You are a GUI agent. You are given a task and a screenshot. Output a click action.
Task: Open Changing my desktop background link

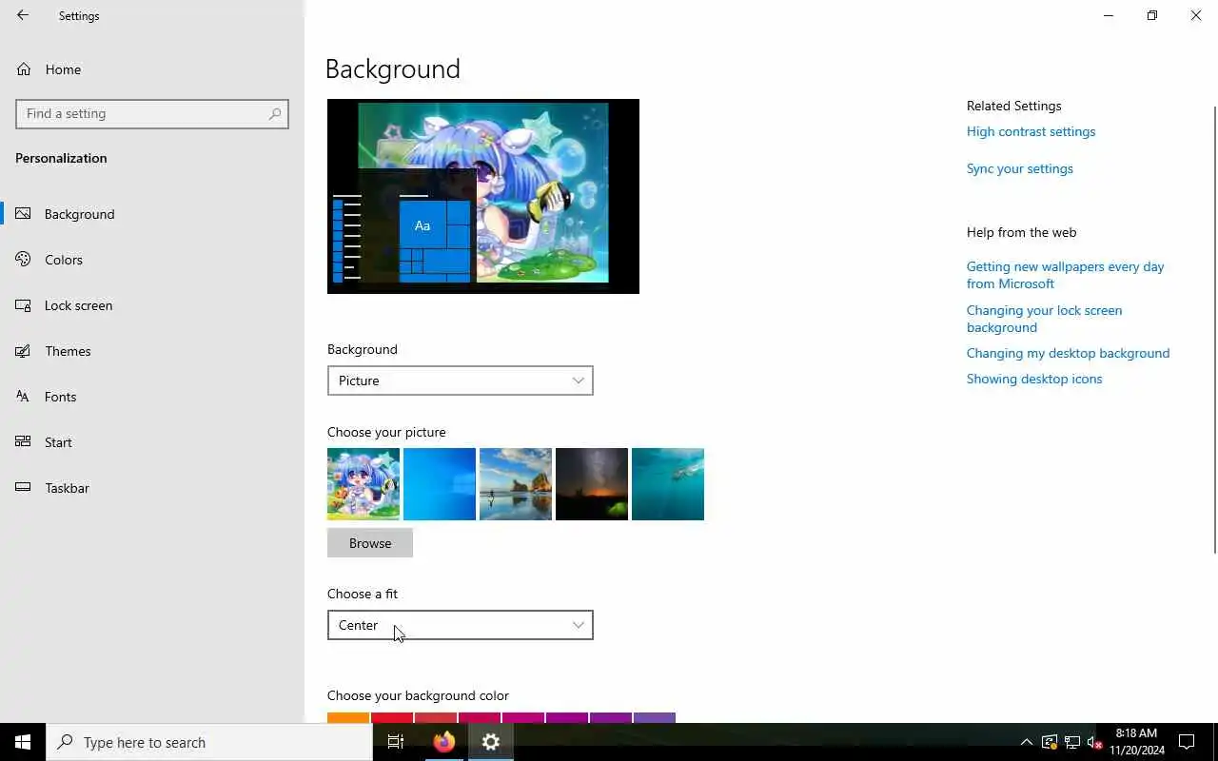[1068, 353]
